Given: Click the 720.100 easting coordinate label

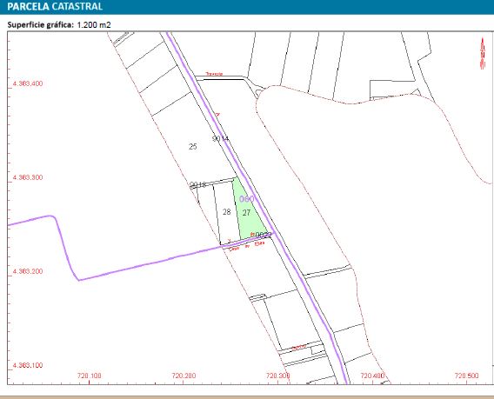Looking at the screenshot, I should pyautogui.click(x=90, y=376).
